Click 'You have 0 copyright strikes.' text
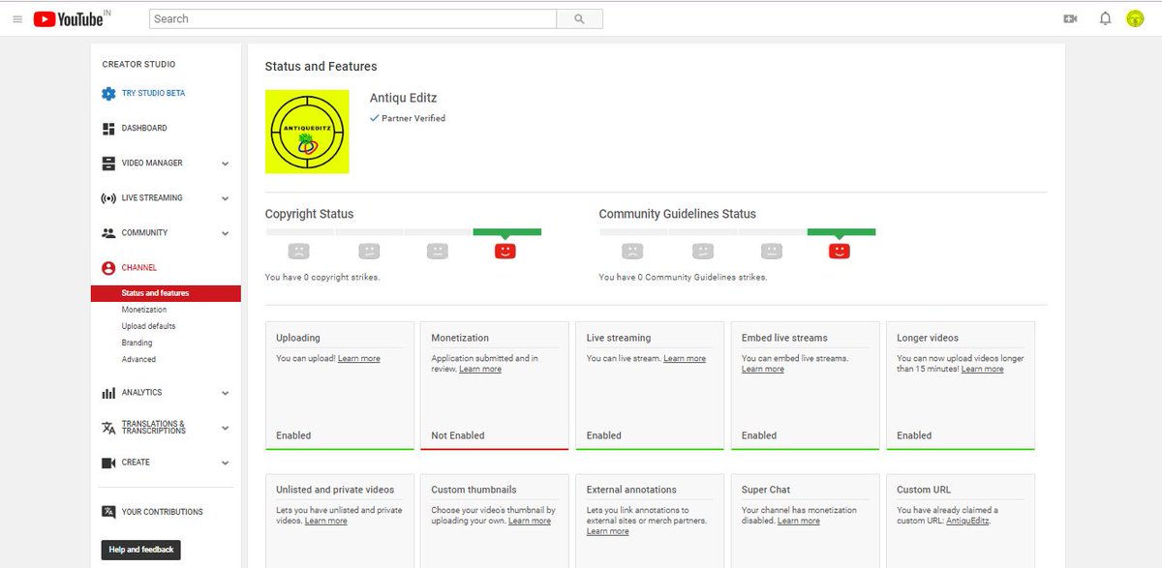The image size is (1162, 568). click(322, 278)
